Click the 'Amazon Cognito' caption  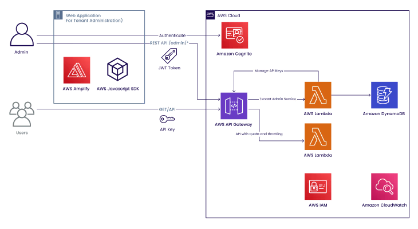(x=234, y=54)
